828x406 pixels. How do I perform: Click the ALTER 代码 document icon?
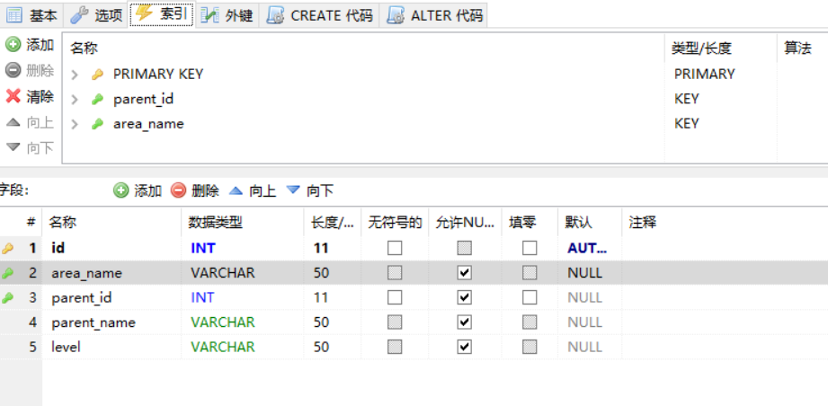[396, 15]
